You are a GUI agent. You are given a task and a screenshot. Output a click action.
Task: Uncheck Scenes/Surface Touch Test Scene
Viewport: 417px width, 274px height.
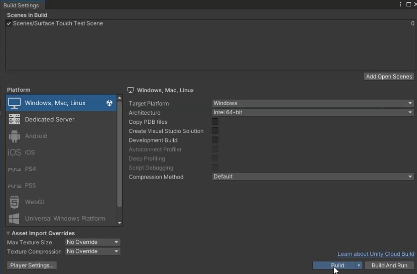point(9,23)
